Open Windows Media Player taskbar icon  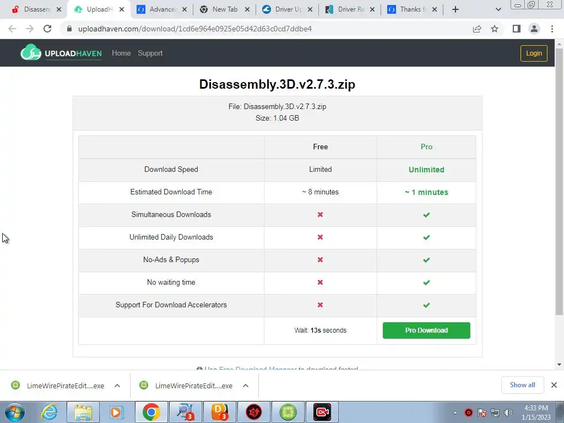click(117, 412)
